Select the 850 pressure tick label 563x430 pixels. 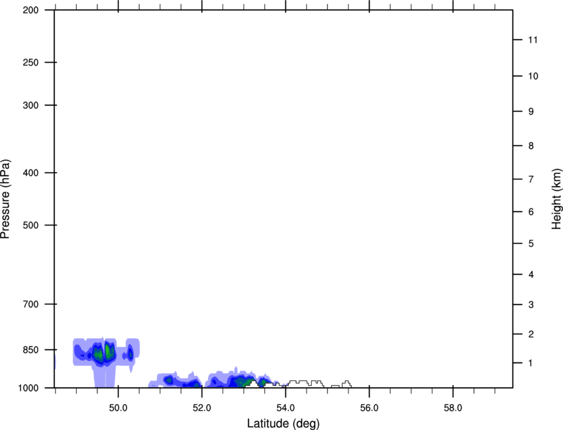coord(30,350)
